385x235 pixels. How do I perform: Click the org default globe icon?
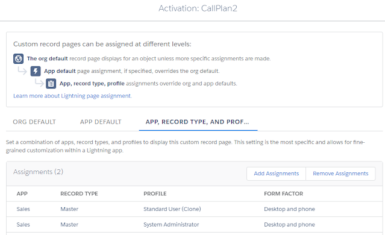pos(19,58)
